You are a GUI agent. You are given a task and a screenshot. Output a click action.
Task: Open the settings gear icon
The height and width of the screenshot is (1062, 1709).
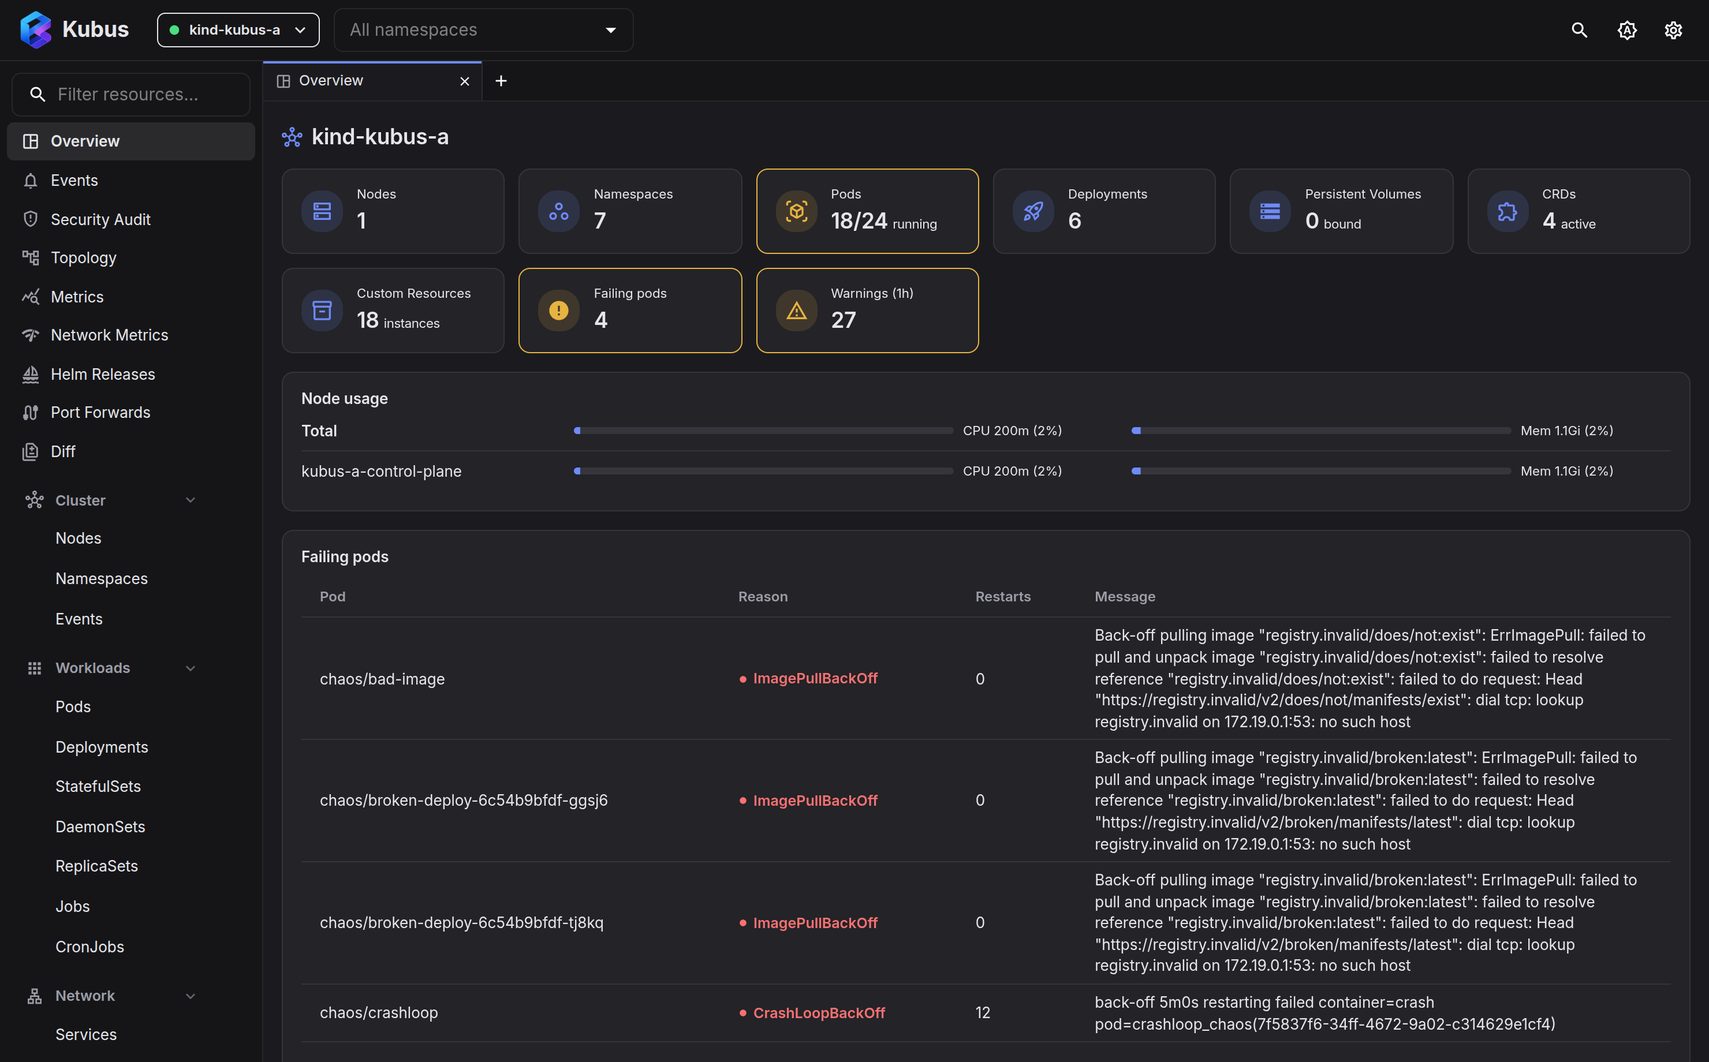(x=1673, y=29)
